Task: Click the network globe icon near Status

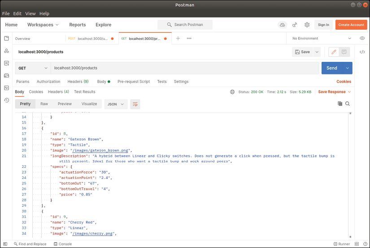Action: (232, 92)
